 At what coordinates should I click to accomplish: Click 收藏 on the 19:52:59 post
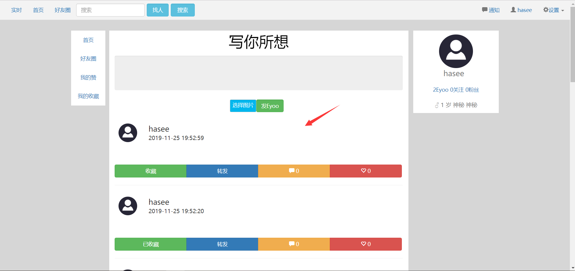click(151, 171)
